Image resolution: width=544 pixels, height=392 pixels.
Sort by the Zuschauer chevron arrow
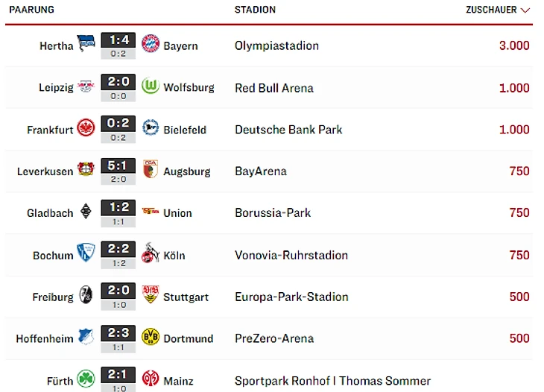[525, 10]
